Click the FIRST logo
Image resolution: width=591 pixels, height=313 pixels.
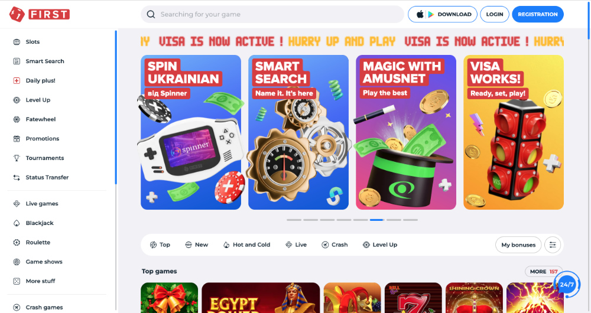click(x=40, y=14)
